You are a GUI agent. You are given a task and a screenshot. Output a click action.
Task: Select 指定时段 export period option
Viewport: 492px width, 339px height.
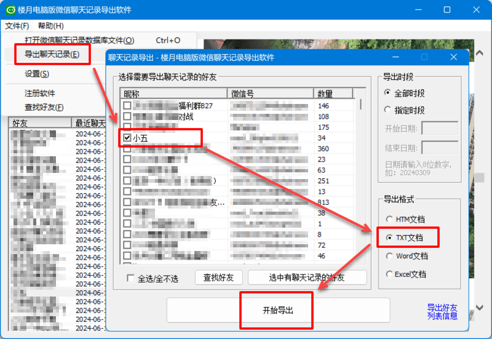click(x=388, y=110)
